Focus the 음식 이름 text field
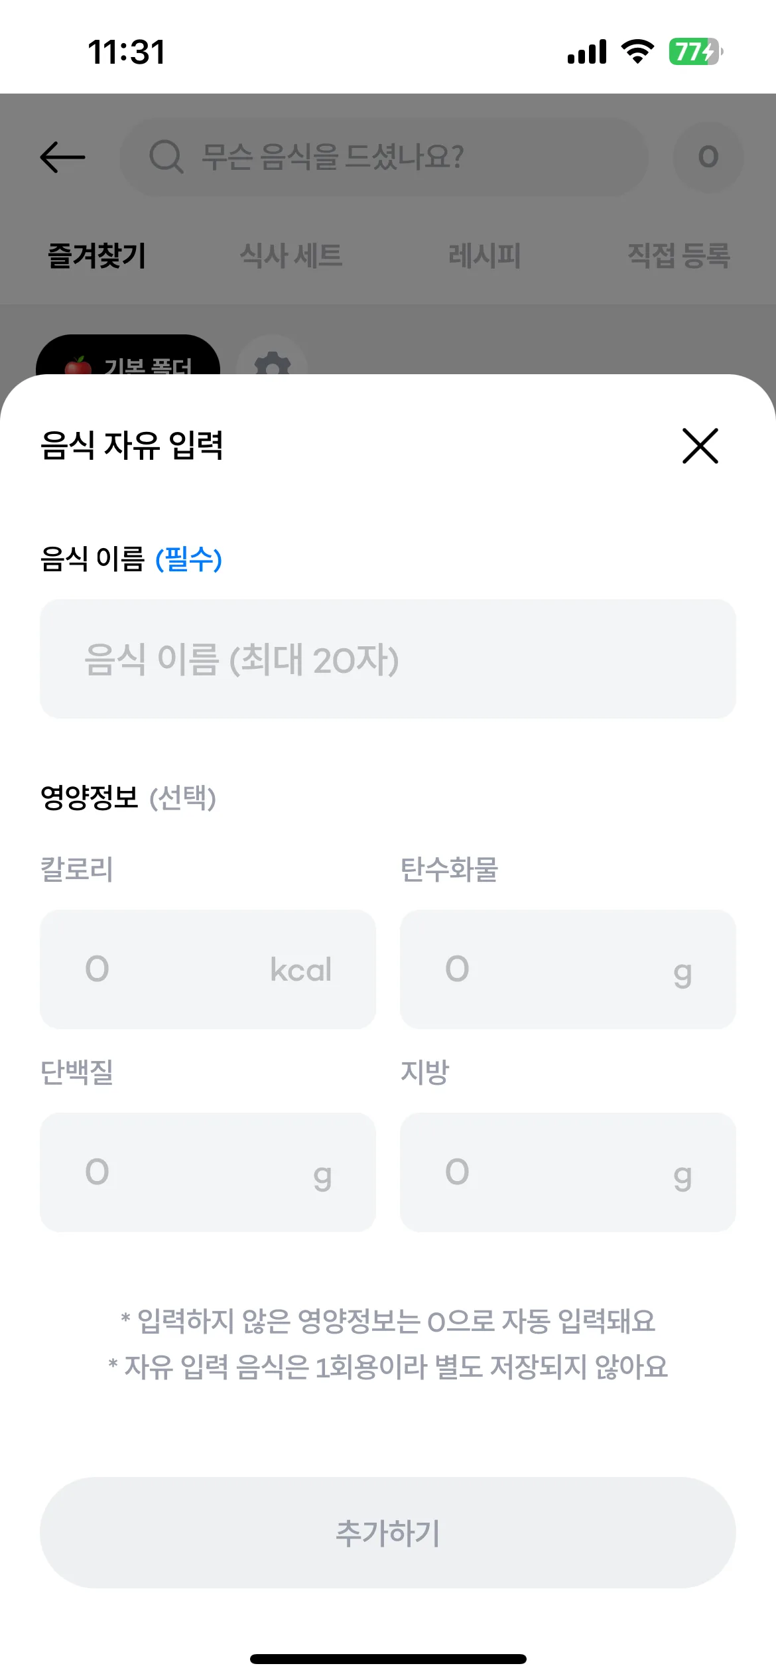 [388, 659]
